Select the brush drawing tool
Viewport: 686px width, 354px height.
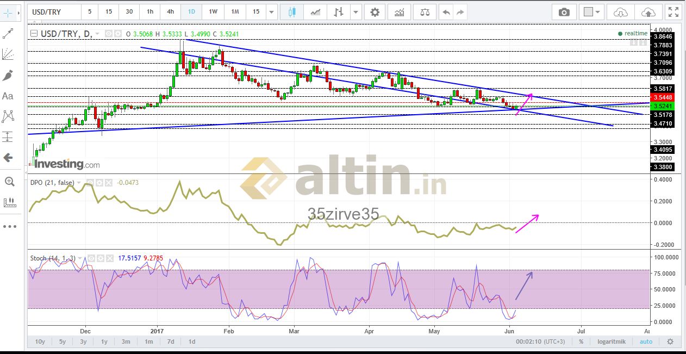[x=8, y=75]
